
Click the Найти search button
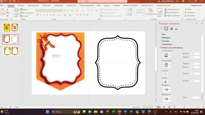[x=188, y=9]
